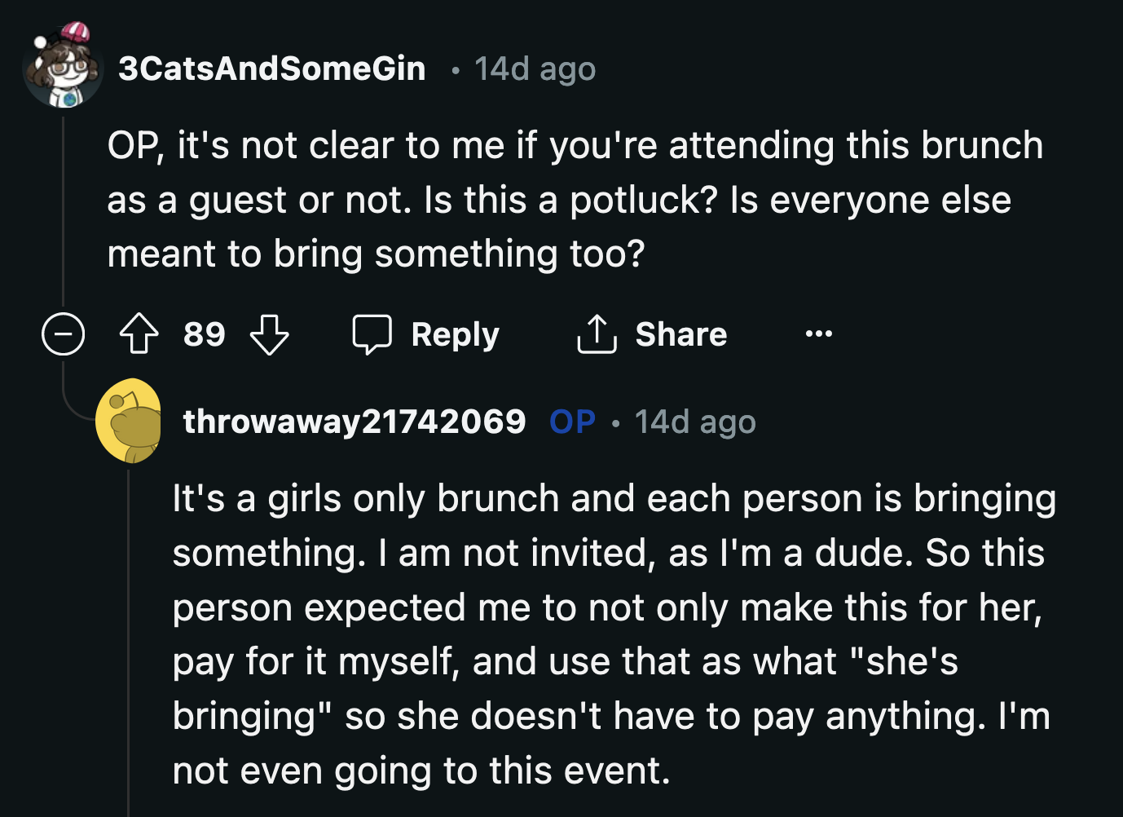
Task: Click the upward Share arrow icon
Action: (x=596, y=333)
